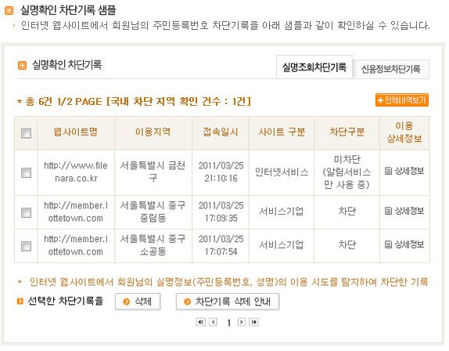Click the detail document icon in filenara row
Viewport: 449px width, 351px height.
(388, 172)
